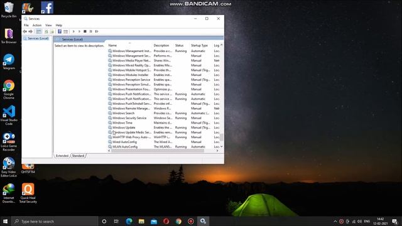402x226 pixels.
Task: Open the Facebook desktop shortcut
Action: [x=47, y=8]
